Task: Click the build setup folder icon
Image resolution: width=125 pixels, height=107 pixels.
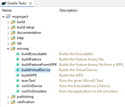Action: (13, 27)
